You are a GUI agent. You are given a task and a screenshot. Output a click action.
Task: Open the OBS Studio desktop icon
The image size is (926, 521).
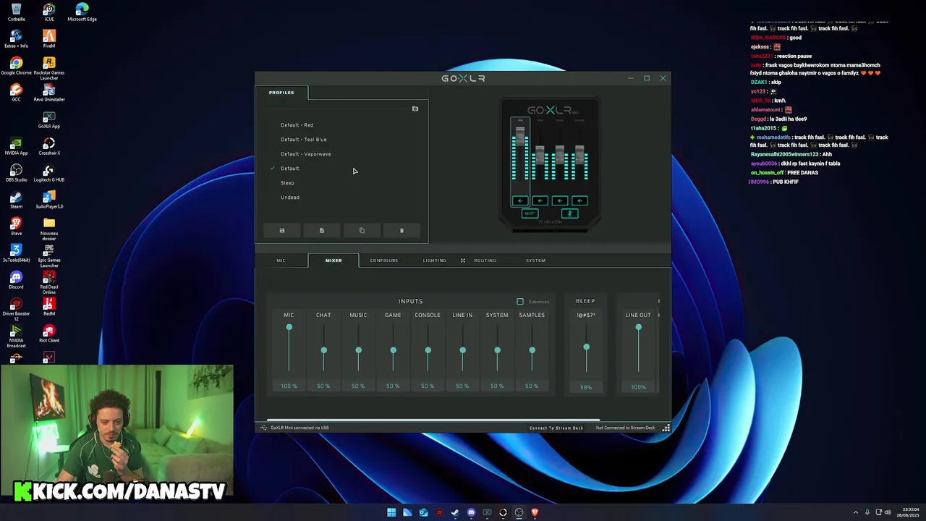tap(16, 172)
